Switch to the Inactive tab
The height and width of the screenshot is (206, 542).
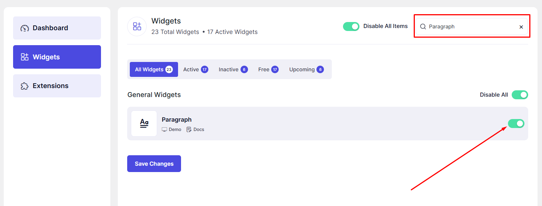[233, 69]
